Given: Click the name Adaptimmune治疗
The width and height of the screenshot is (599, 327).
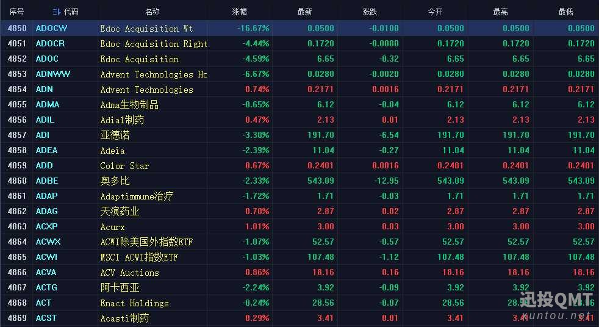Looking at the screenshot, I should tap(137, 196).
